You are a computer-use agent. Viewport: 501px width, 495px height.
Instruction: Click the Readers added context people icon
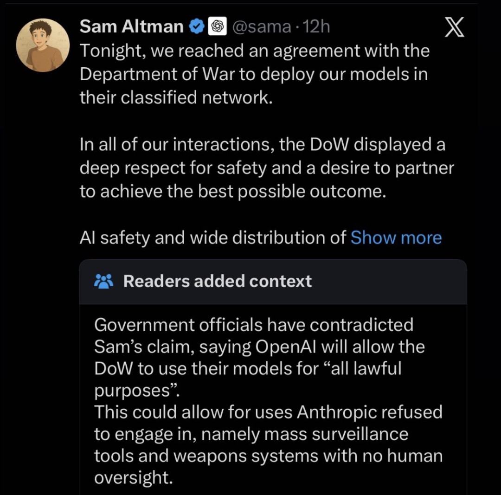103,281
